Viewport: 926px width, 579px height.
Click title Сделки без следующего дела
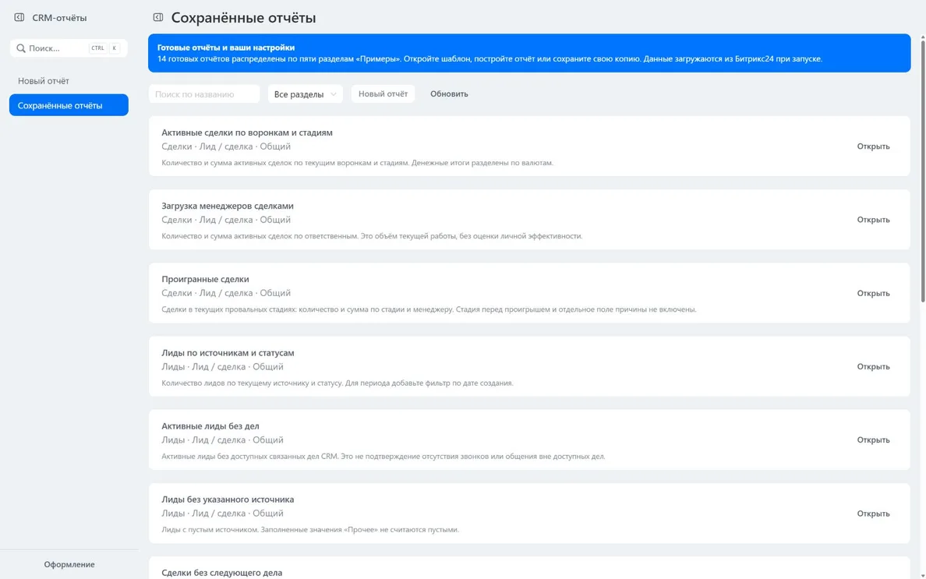tap(221, 573)
